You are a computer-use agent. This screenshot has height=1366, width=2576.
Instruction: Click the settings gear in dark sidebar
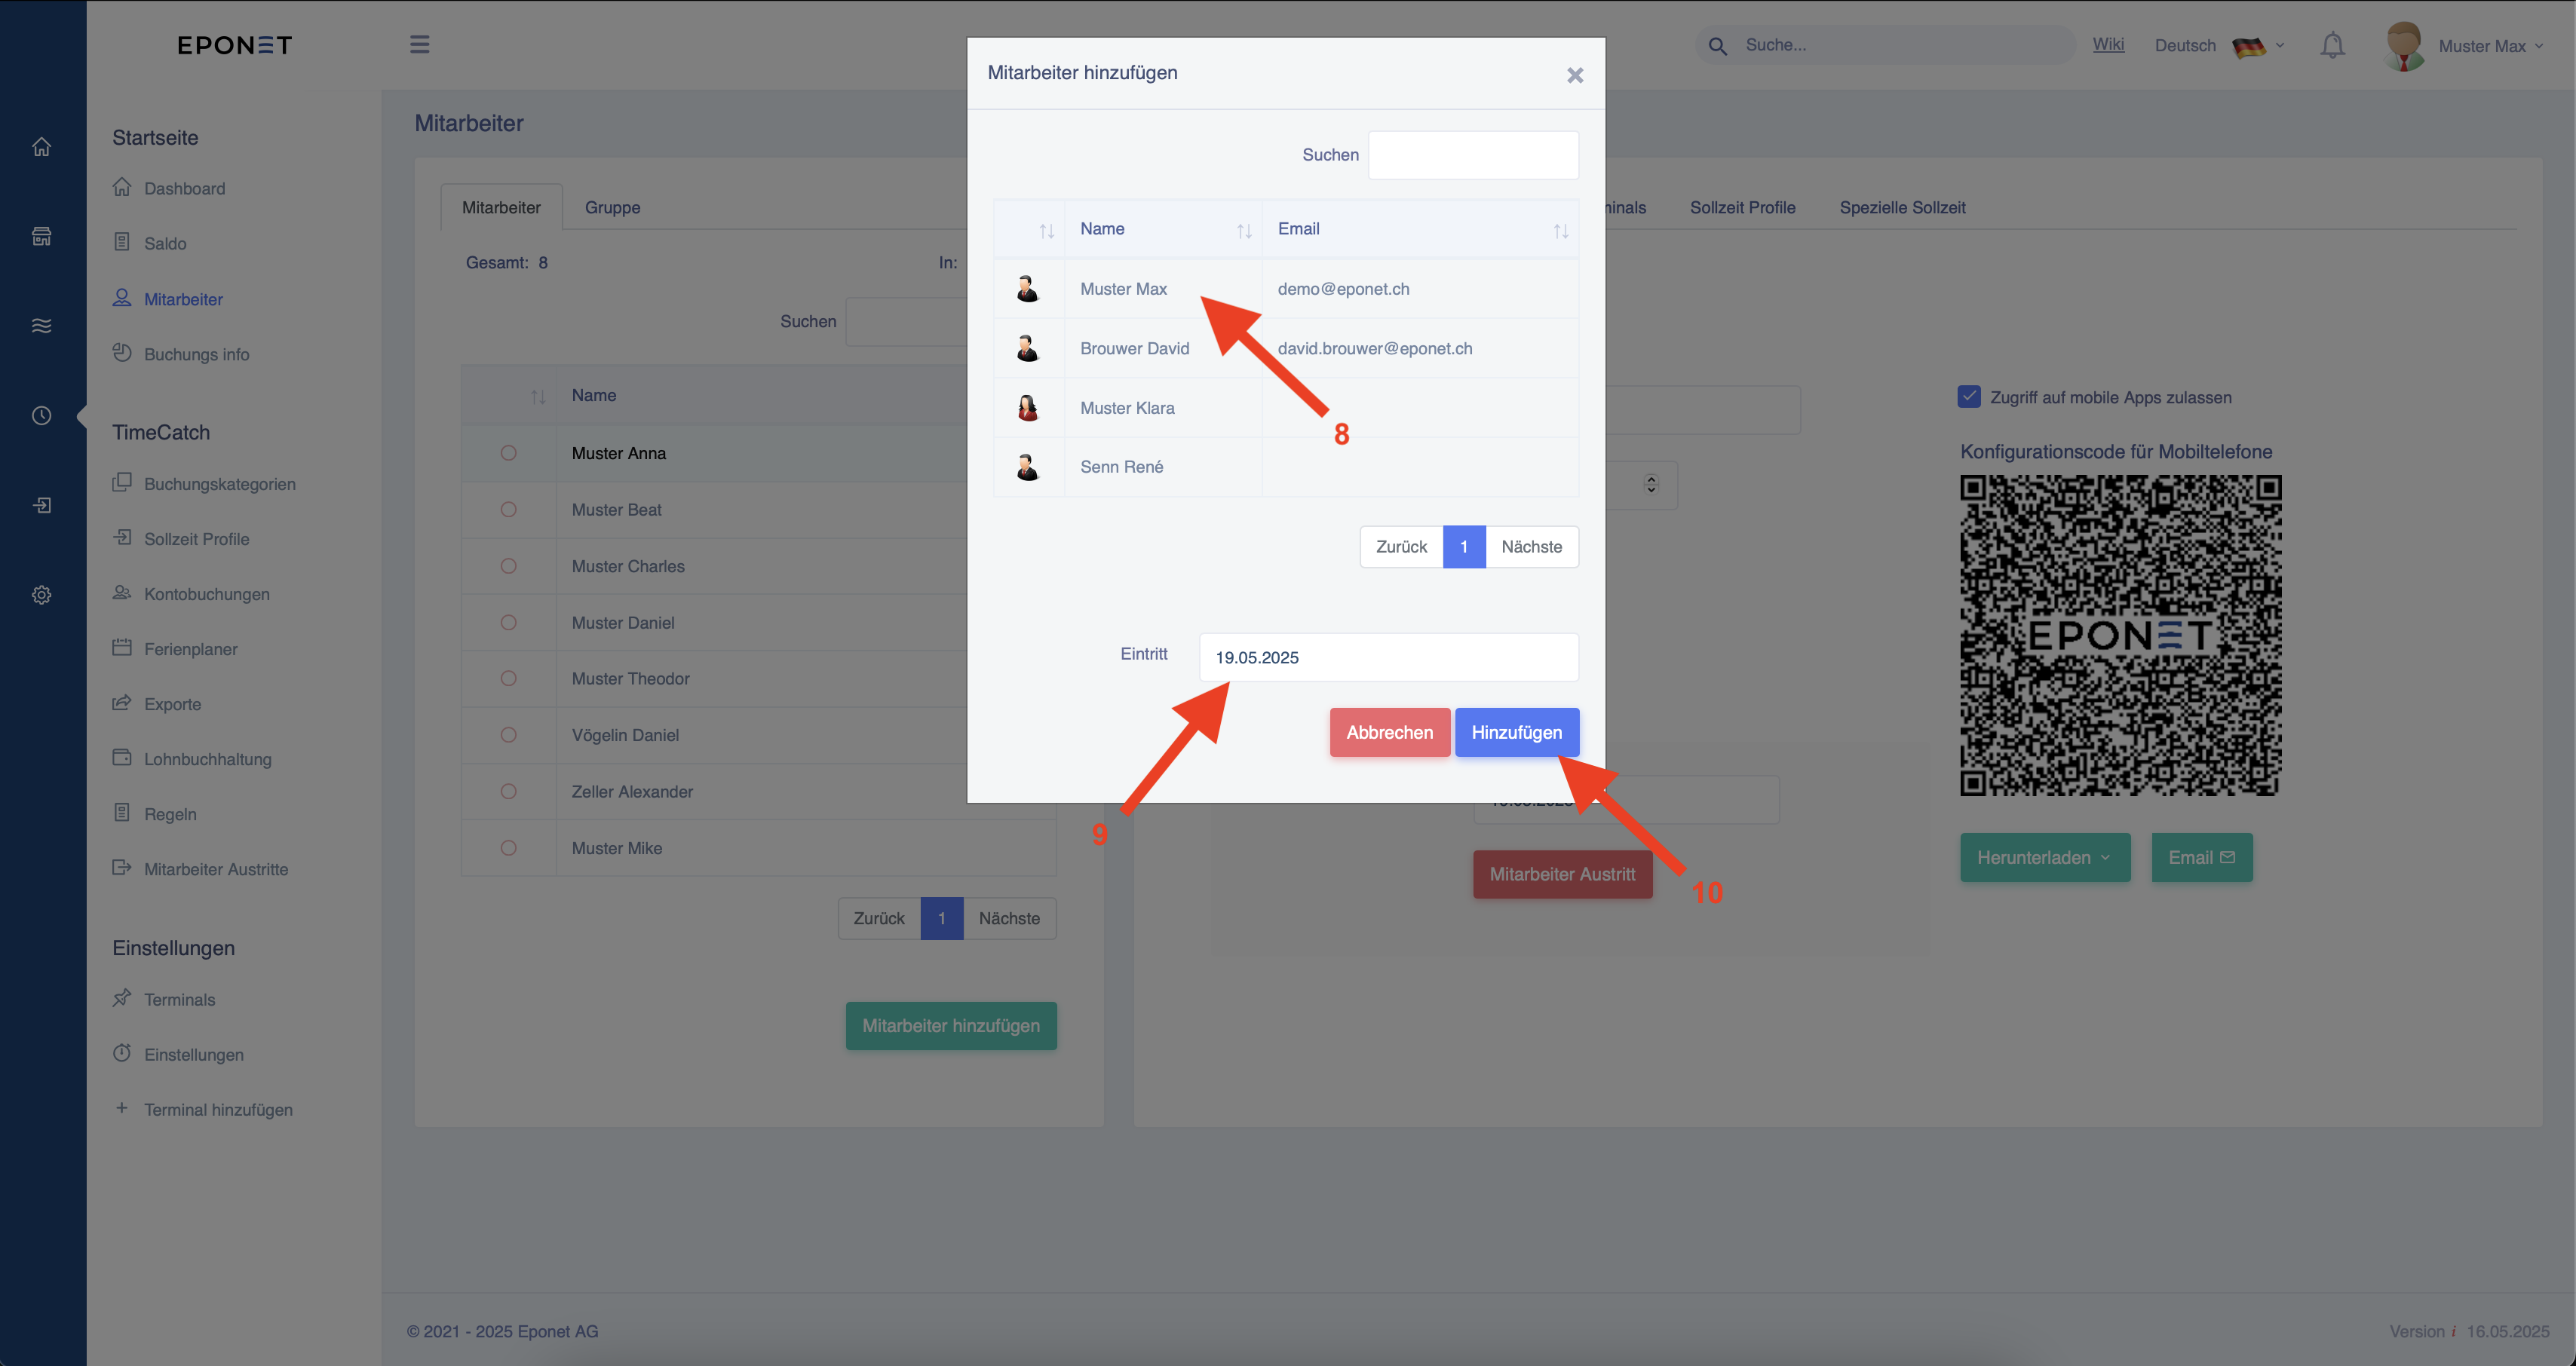pyautogui.click(x=41, y=595)
